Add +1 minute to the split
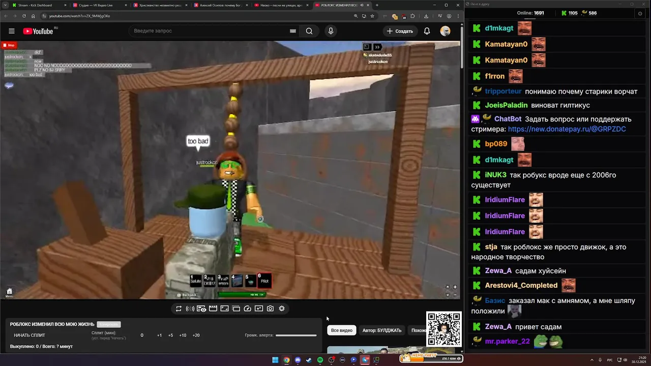Screen dimensions: 651x366 (x=159, y=335)
